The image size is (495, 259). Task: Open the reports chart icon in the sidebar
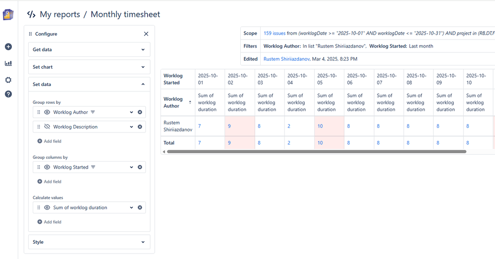pos(8,63)
